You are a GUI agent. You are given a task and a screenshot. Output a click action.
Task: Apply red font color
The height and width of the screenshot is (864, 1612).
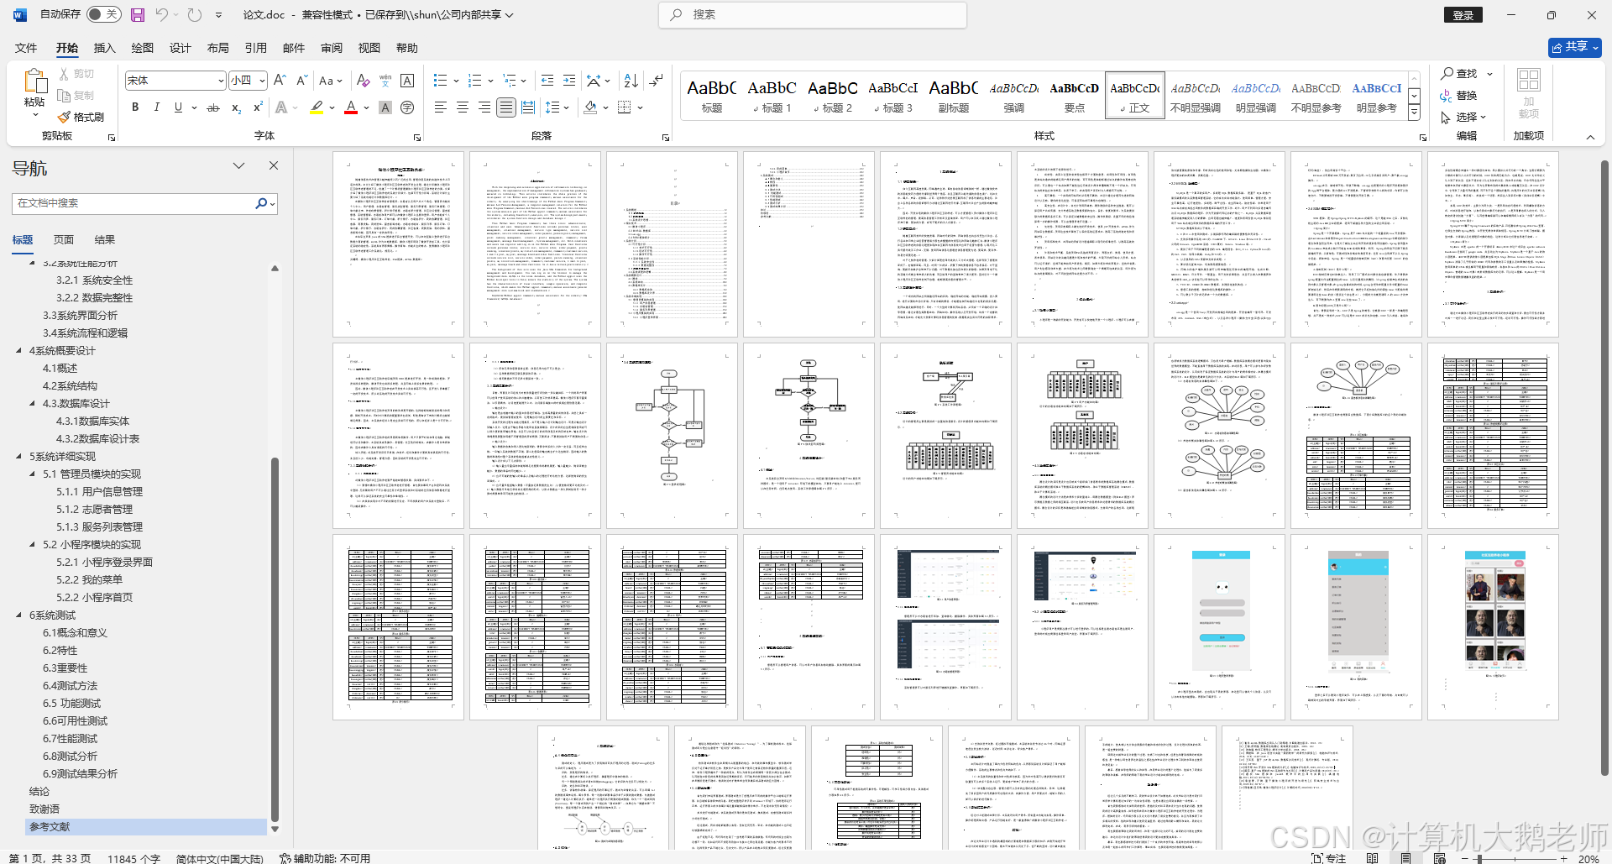[x=351, y=107]
